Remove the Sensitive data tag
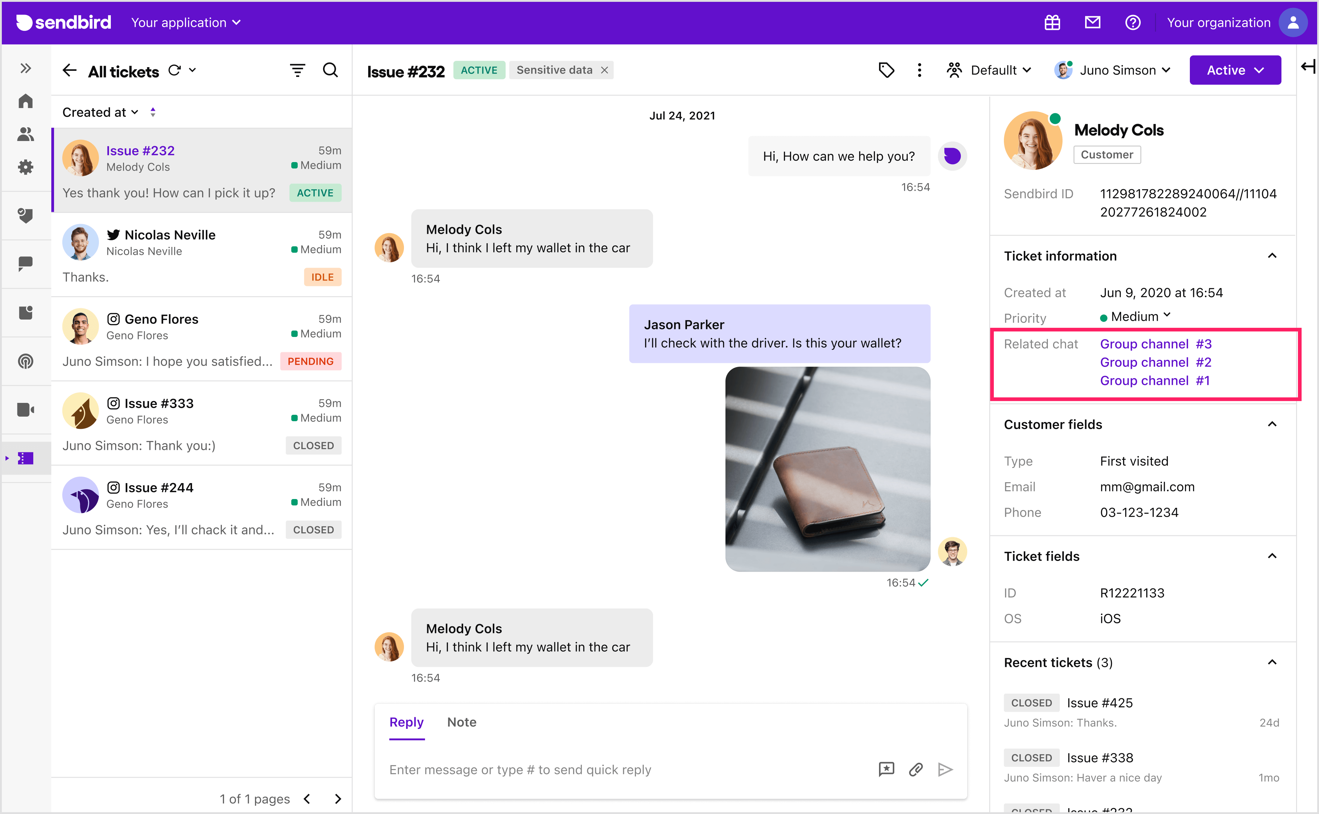The width and height of the screenshot is (1319, 814). (604, 70)
